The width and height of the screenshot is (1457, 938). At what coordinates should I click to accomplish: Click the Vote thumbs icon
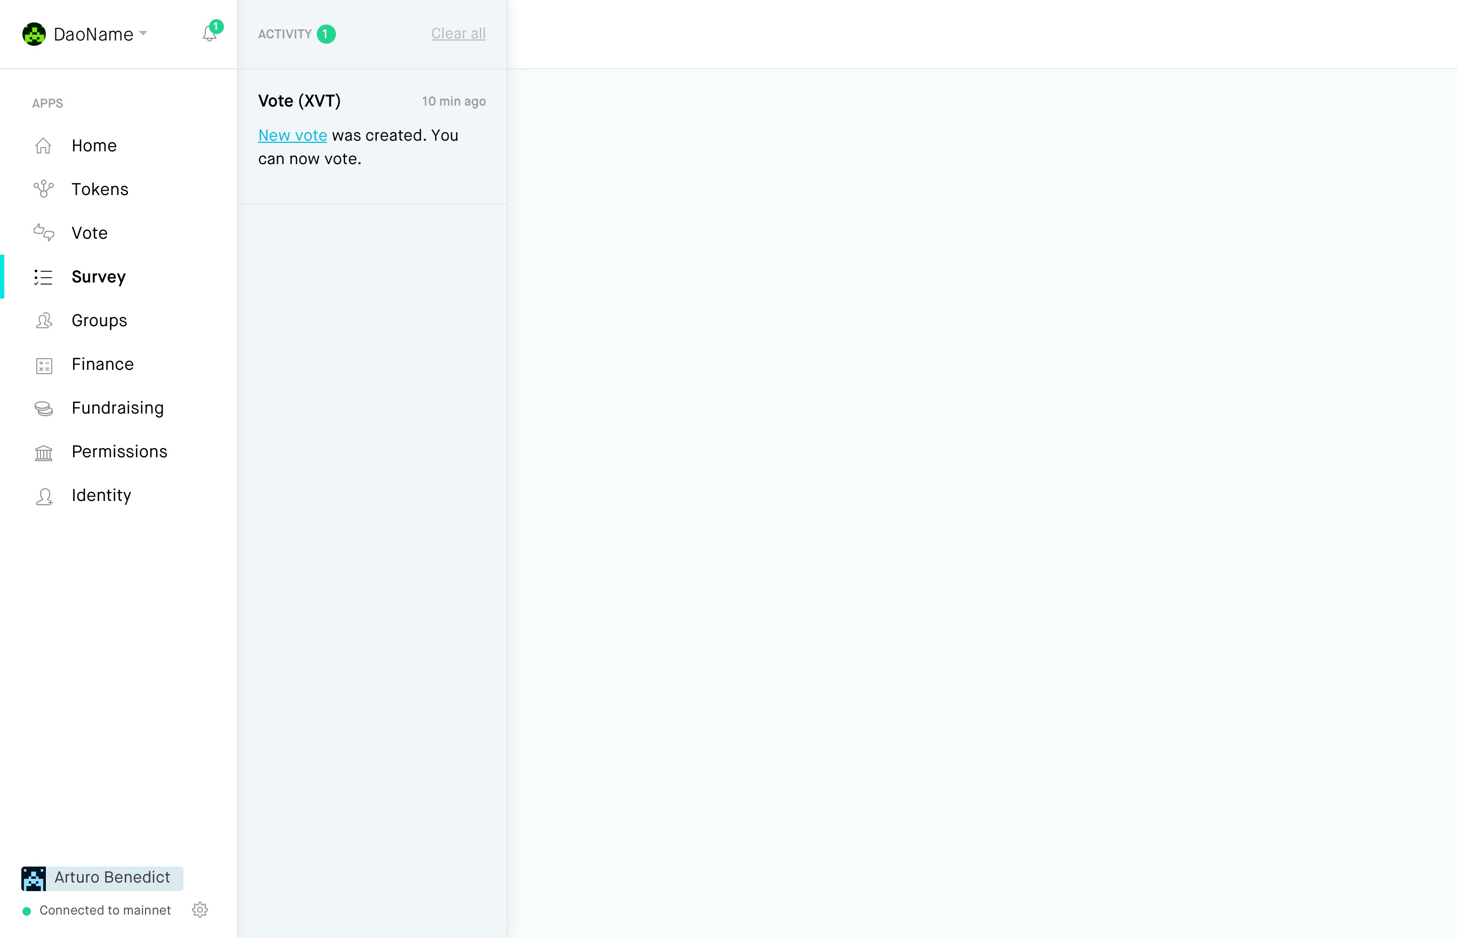[43, 233]
